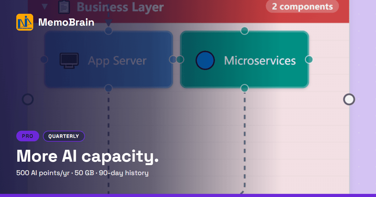Click the More AI capacity headline
Viewport: 376px width, 197px height.
(87, 156)
